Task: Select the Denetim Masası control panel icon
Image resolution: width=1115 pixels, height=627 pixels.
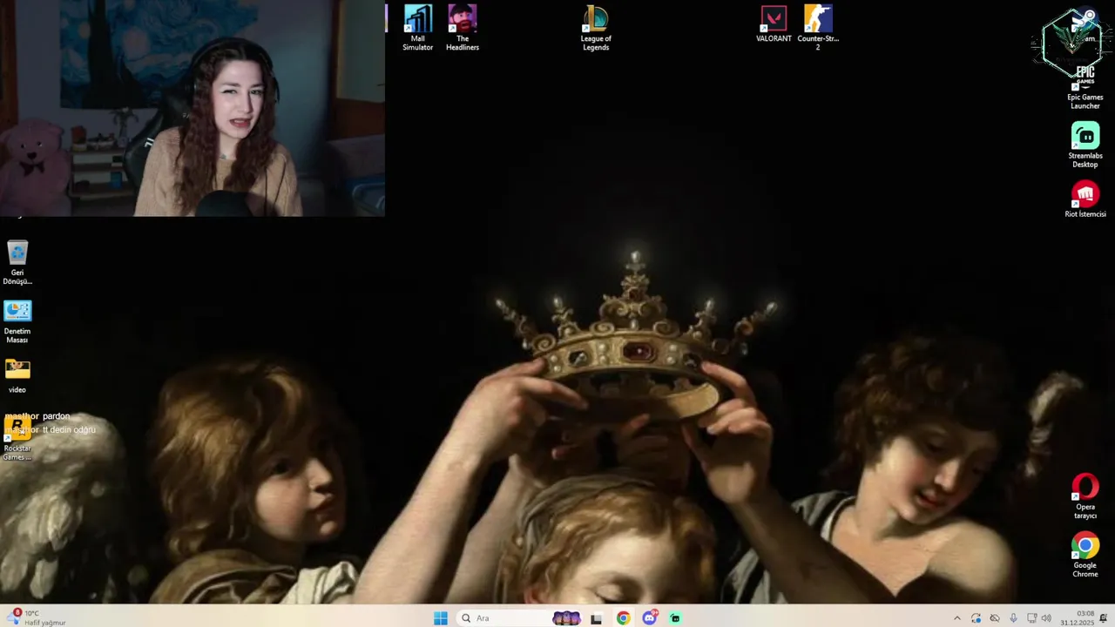Action: point(17,321)
